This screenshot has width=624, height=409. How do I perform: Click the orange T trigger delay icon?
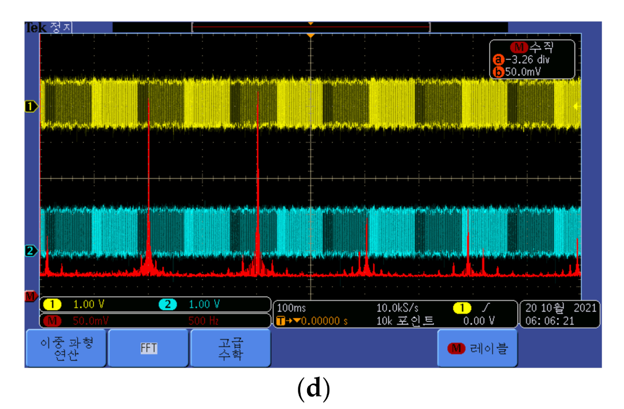(x=280, y=321)
